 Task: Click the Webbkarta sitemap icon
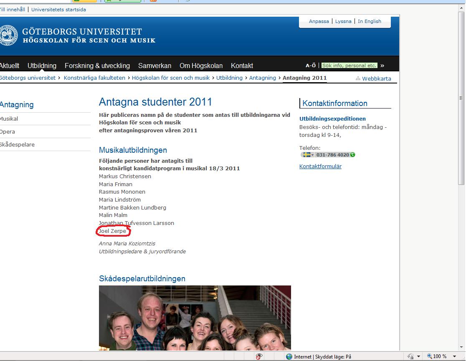[358, 78]
